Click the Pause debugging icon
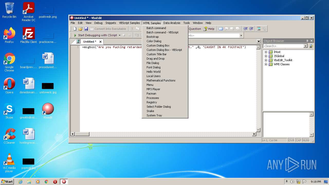Viewport: 329px width, 185px height. pyautogui.click(x=129, y=35)
